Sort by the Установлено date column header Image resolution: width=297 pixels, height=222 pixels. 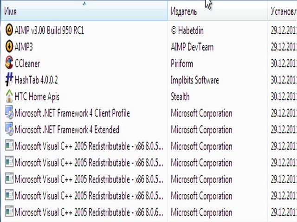[282, 11]
